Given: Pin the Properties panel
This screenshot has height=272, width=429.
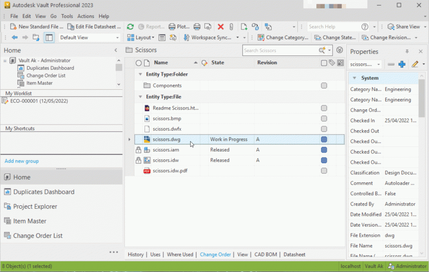Looking at the screenshot, I should click(x=407, y=52).
